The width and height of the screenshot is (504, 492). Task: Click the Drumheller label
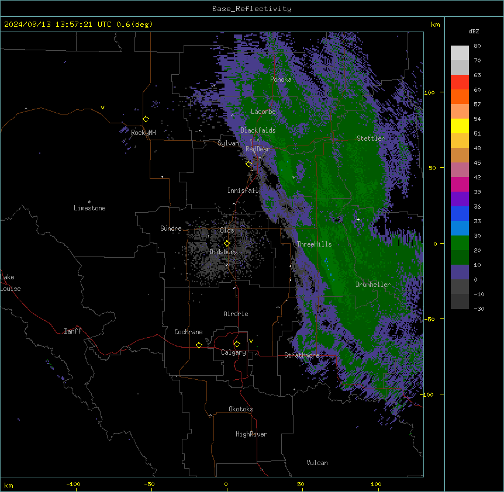tap(373, 285)
